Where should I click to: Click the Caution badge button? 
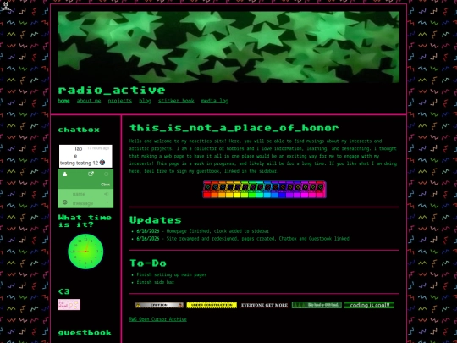[x=159, y=305]
